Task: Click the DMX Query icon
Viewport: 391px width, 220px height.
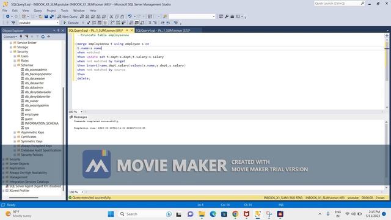Action: (93, 16)
